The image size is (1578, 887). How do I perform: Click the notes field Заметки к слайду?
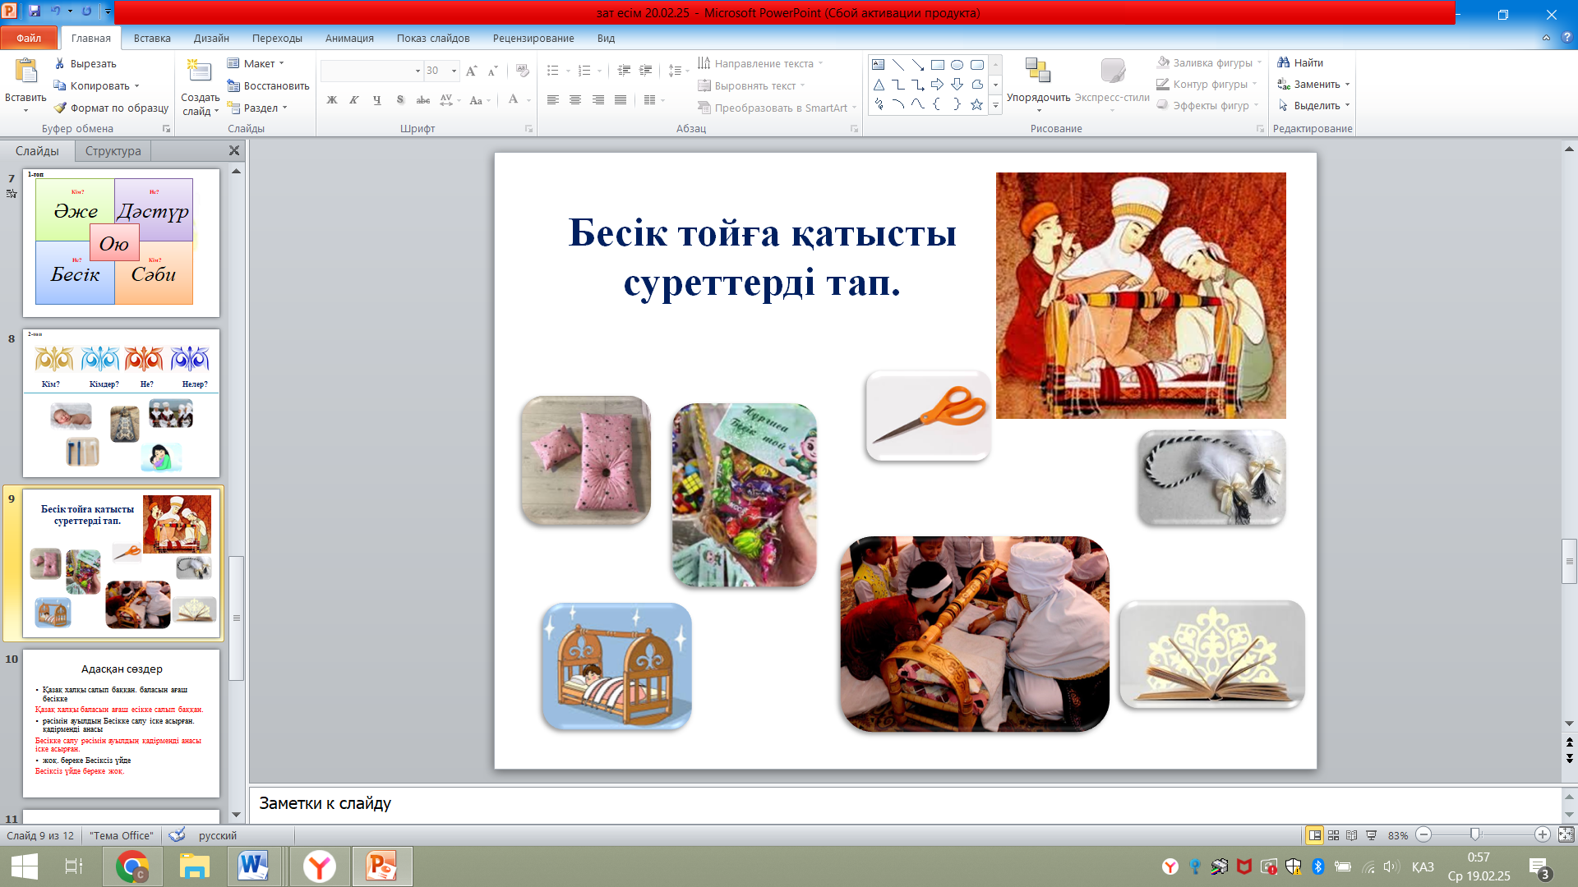coord(905,803)
